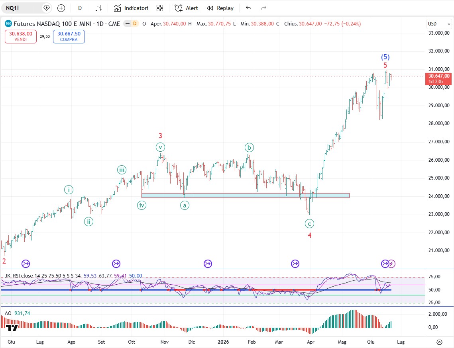Click the 30.638,00 VENDI sell button

pyautogui.click(x=21, y=37)
